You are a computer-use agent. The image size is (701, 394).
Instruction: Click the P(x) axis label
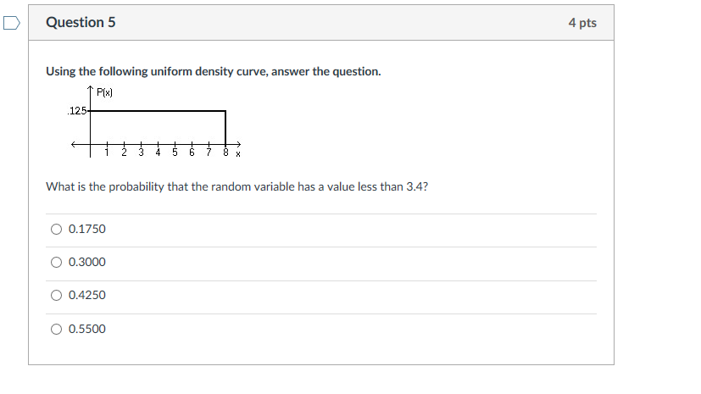tap(104, 92)
